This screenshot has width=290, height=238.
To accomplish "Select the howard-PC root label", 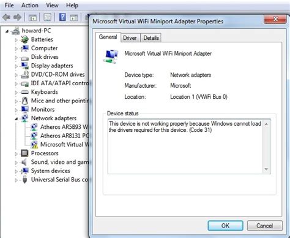I will [x=36, y=31].
